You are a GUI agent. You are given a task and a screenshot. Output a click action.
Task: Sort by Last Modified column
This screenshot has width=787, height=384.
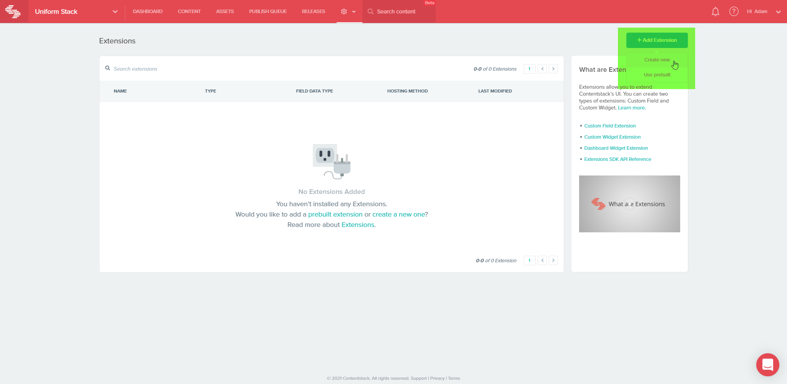pos(495,91)
